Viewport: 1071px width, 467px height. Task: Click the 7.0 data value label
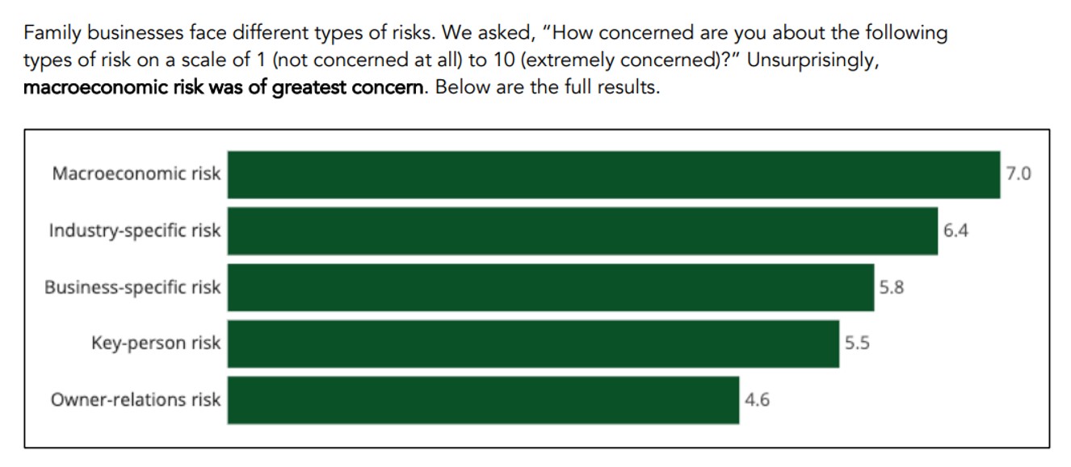tap(1018, 173)
